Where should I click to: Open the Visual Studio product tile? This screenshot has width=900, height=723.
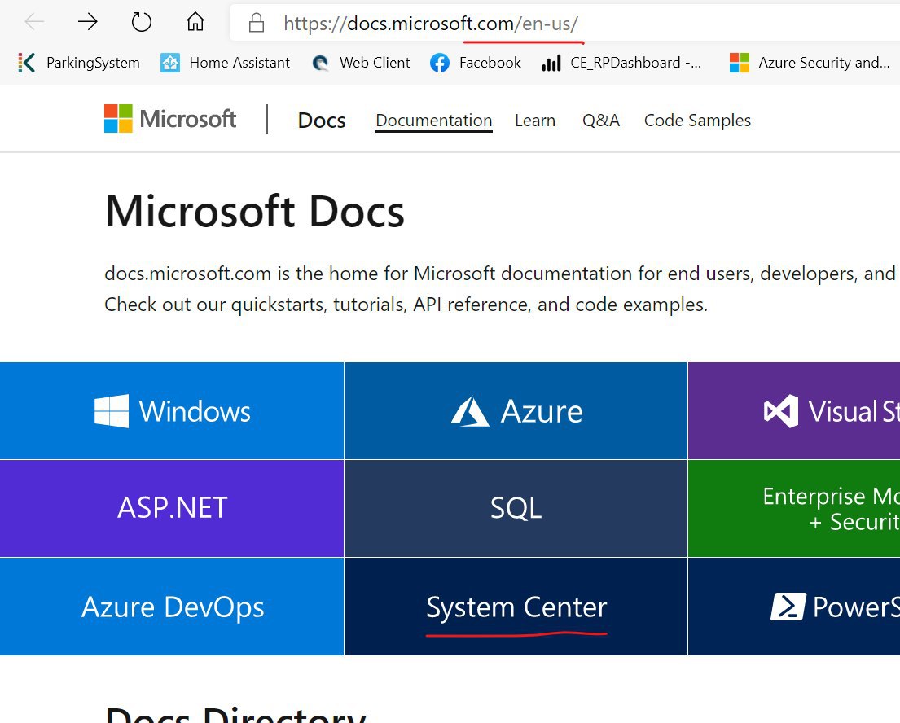tap(794, 411)
